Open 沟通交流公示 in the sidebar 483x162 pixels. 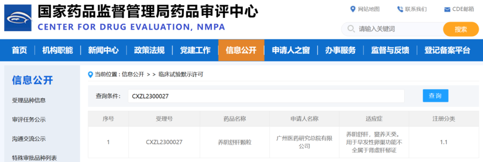tap(29, 139)
